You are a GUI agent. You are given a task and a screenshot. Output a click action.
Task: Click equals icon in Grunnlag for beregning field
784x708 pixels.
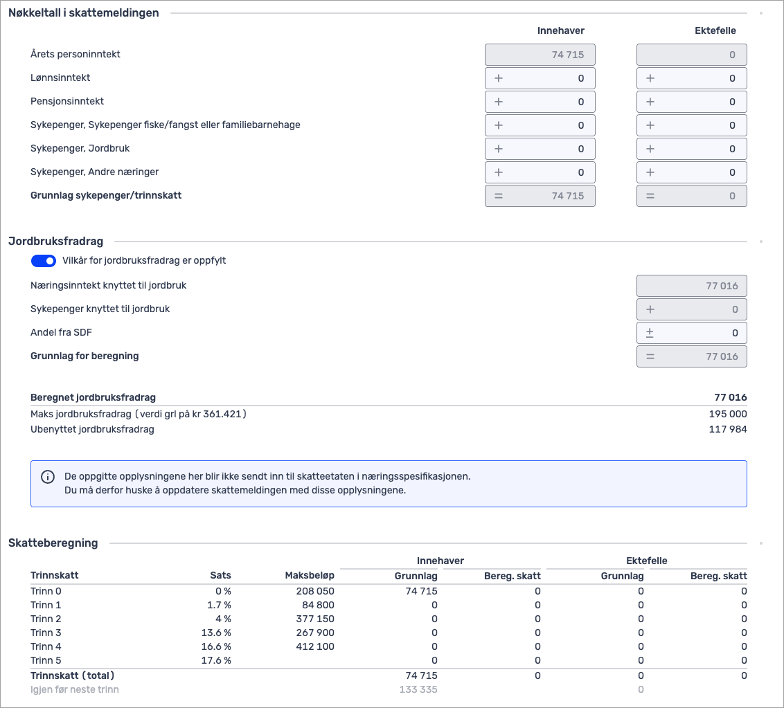point(650,356)
